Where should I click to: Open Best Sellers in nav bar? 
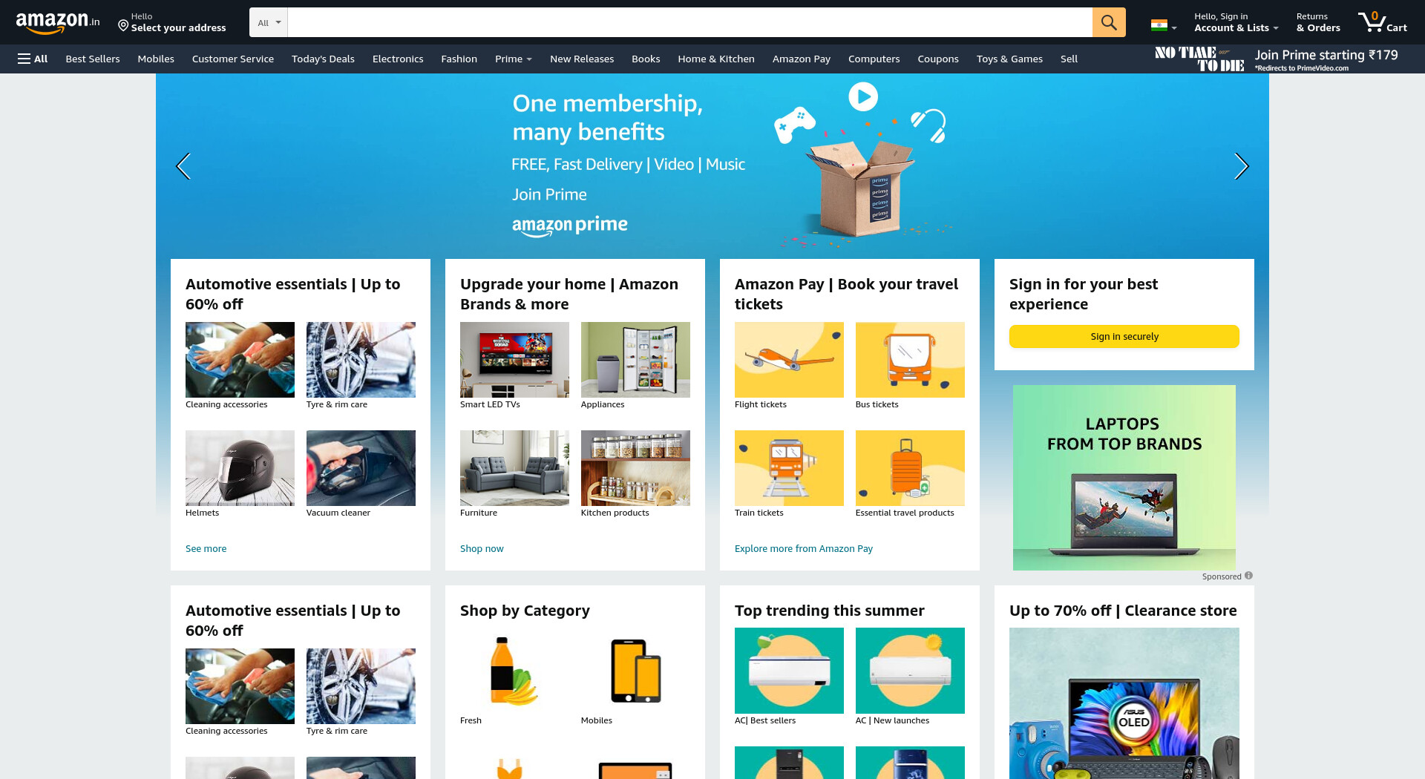[93, 59]
